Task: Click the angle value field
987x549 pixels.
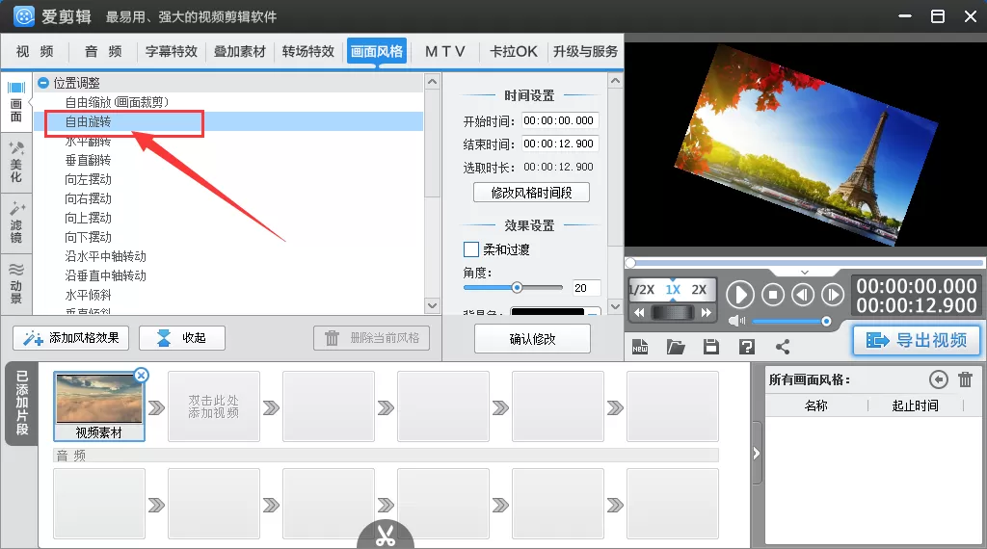Action: pos(586,288)
